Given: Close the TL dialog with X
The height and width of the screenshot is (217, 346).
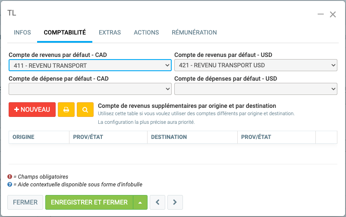Looking at the screenshot, I should click(333, 14).
